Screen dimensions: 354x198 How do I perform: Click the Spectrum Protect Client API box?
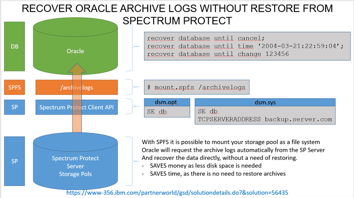pyautogui.click(x=76, y=107)
